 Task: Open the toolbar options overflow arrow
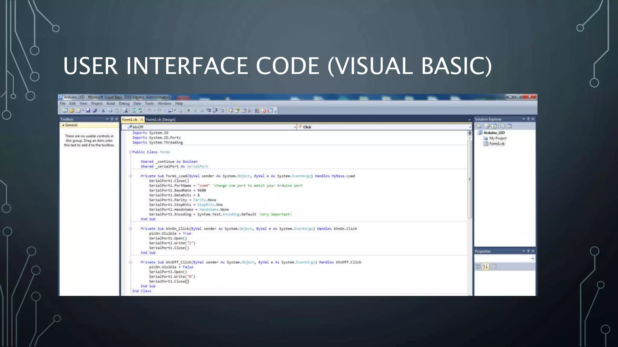pos(276,111)
